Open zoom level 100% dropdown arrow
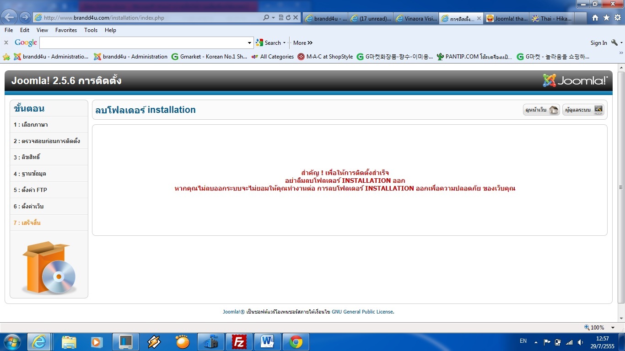Viewport: 625px width, 351px height. [x=613, y=328]
